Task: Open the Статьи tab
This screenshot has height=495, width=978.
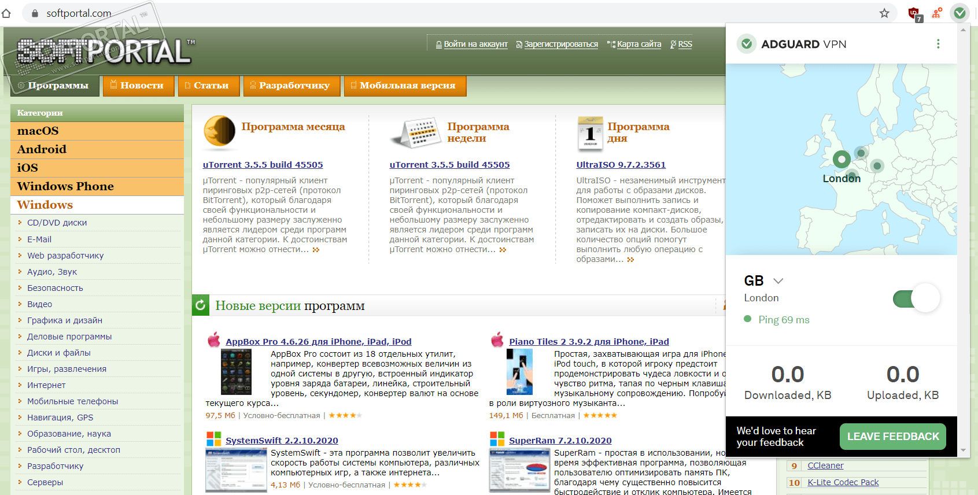Action: (x=208, y=86)
